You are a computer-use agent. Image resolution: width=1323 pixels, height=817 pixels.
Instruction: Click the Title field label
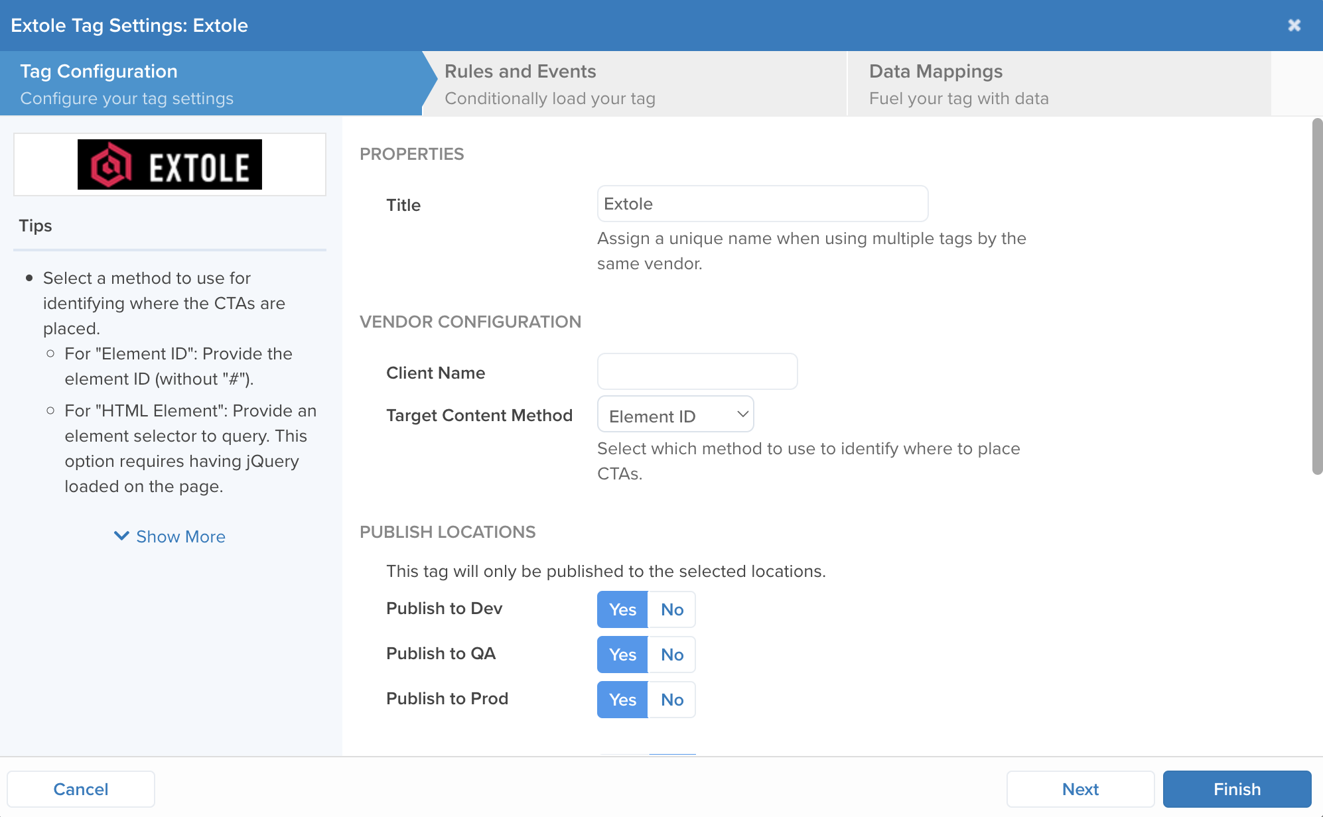403,205
